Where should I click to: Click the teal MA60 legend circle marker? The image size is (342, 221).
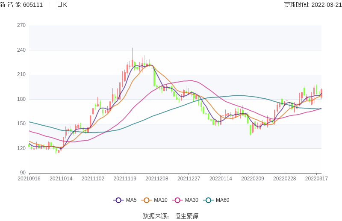tap(209, 200)
